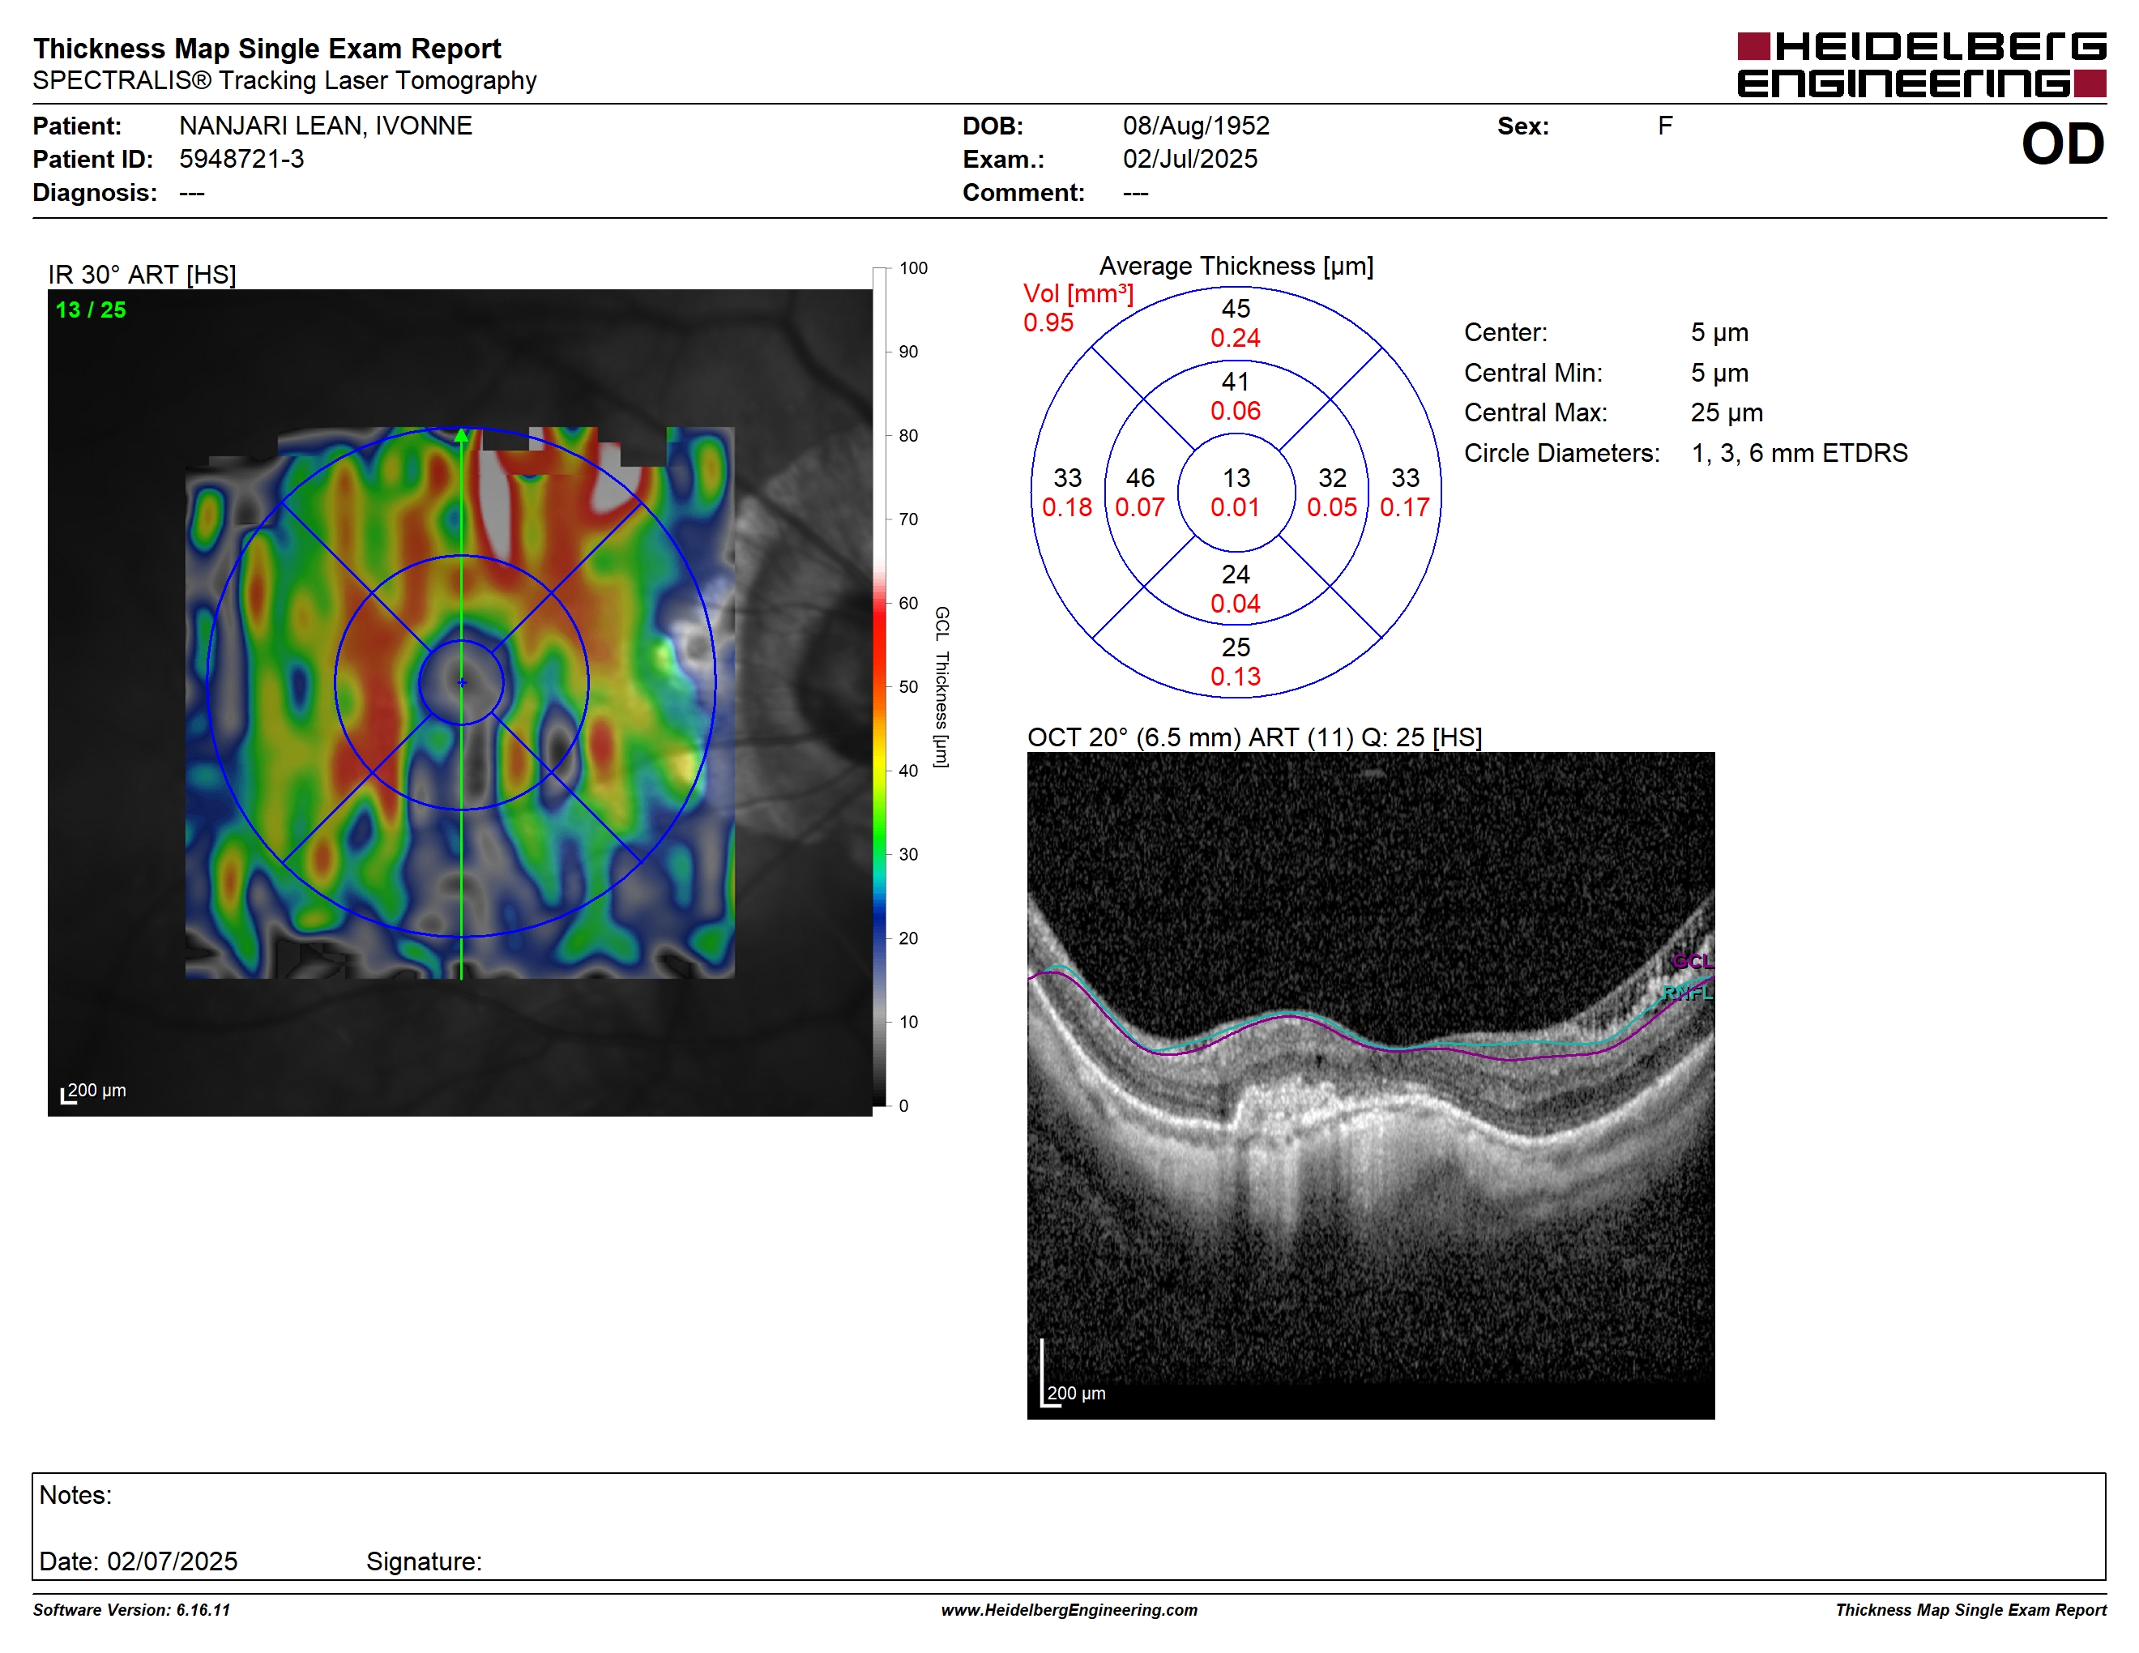
Task: Open the www.HeidelbergEngineering.com link
Action: [1069, 1610]
